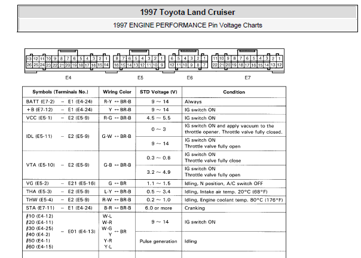
Task: Click the "1997 Toyota Land Cruiser" title
Action: pyautogui.click(x=188, y=12)
